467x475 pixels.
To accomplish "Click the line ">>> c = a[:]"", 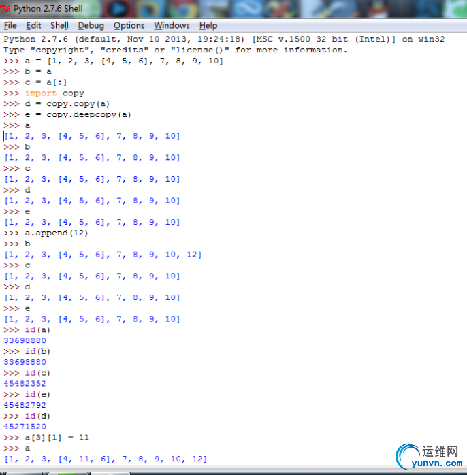I will point(35,82).
